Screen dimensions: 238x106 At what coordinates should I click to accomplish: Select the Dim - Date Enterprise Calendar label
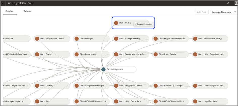coord(212,85)
